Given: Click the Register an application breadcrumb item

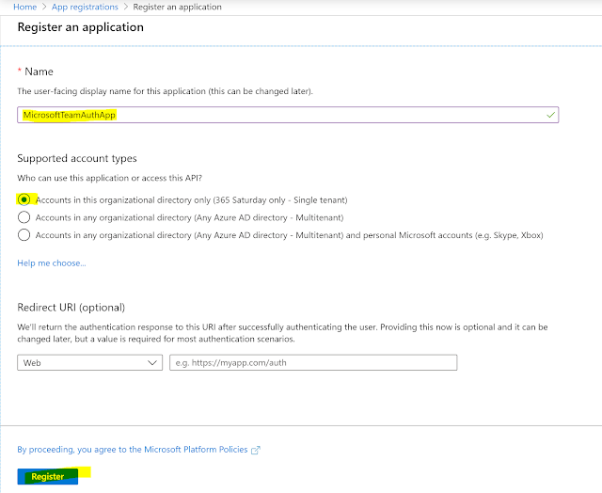Looking at the screenshot, I should [177, 7].
